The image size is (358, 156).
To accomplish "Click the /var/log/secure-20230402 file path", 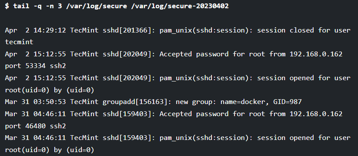I will (x=180, y=6).
